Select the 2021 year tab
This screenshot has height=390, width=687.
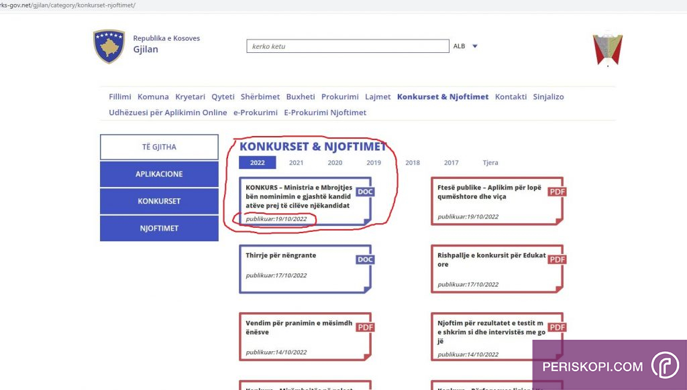pyautogui.click(x=296, y=163)
